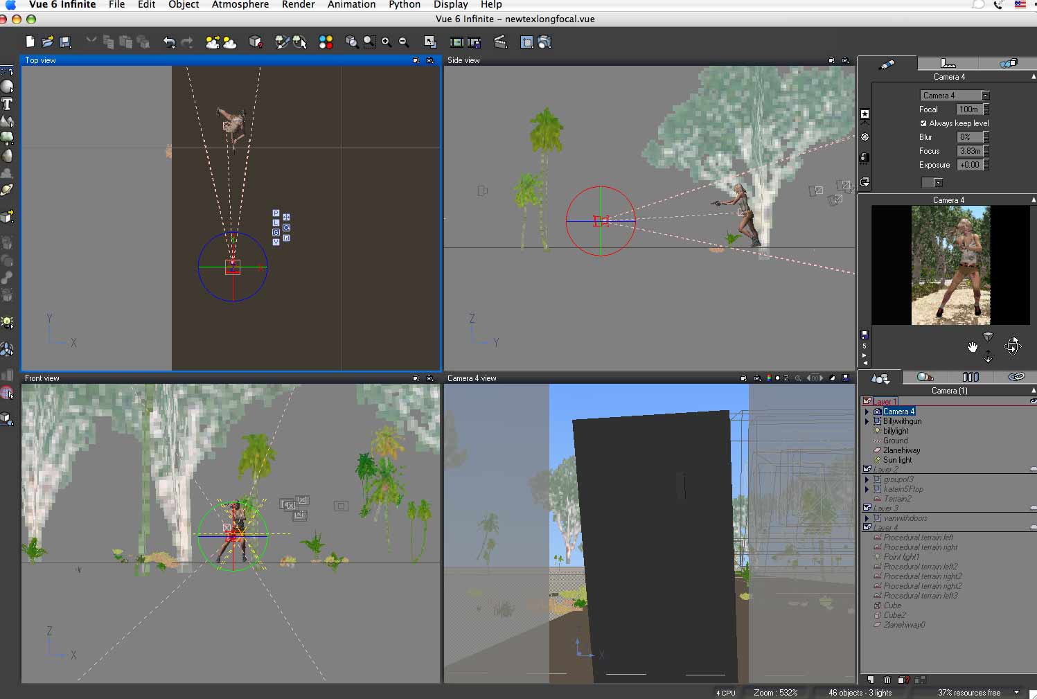Expand the Billywithgun group in layer list
Screen dimensions: 1037x699
pos(867,421)
